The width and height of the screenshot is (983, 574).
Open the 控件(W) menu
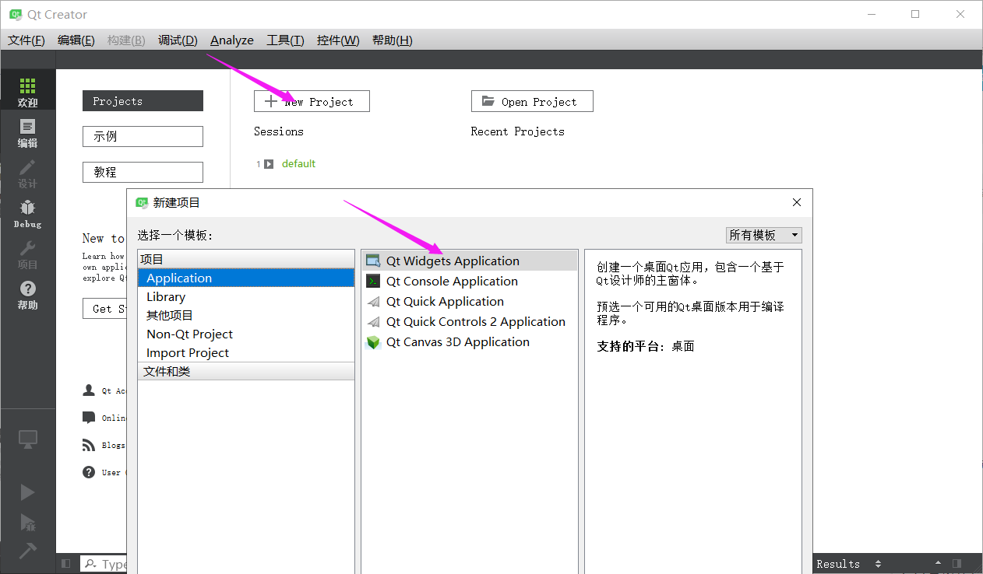point(338,40)
